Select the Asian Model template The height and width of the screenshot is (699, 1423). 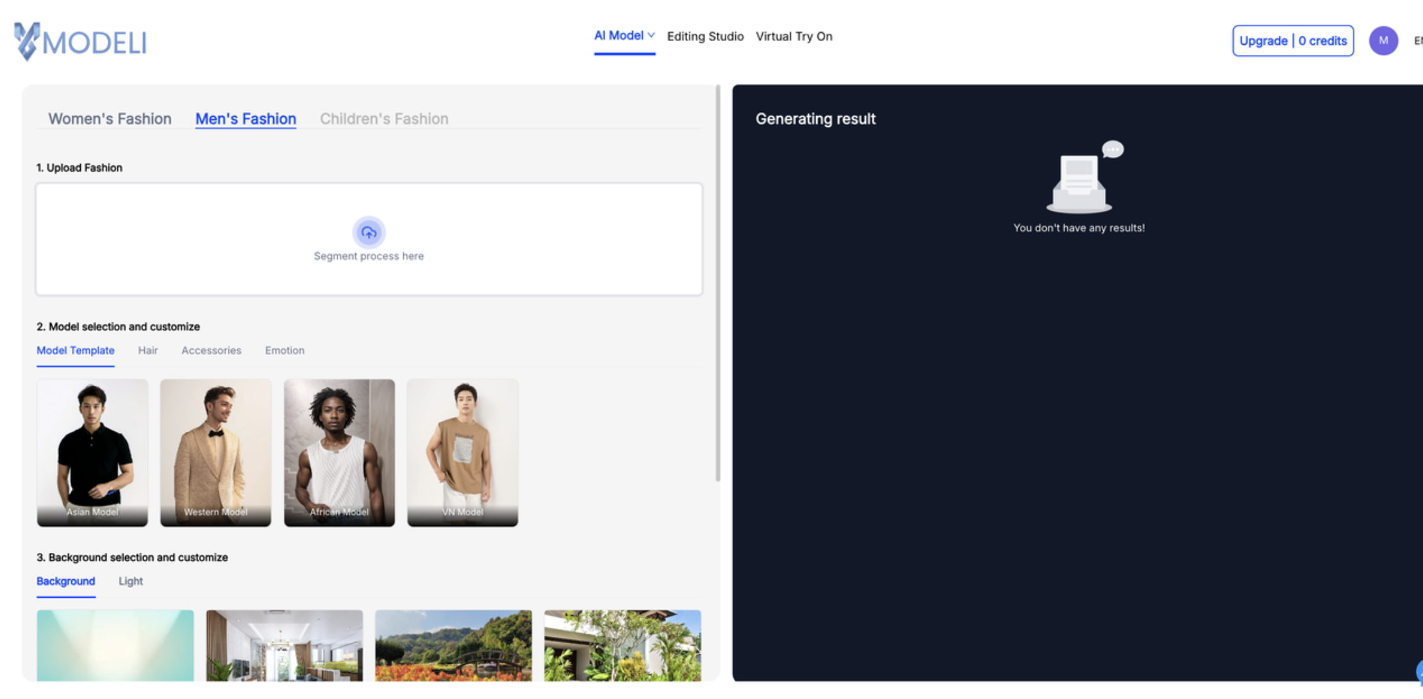coord(92,452)
